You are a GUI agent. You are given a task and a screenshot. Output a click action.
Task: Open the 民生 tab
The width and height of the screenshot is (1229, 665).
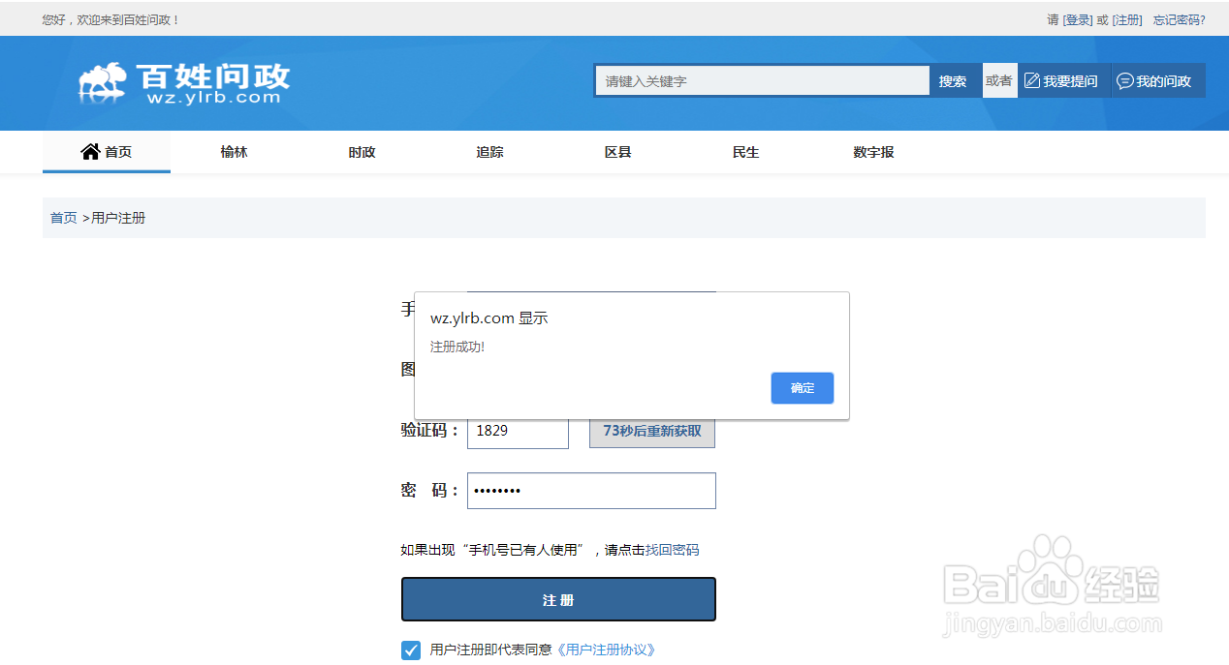click(745, 152)
